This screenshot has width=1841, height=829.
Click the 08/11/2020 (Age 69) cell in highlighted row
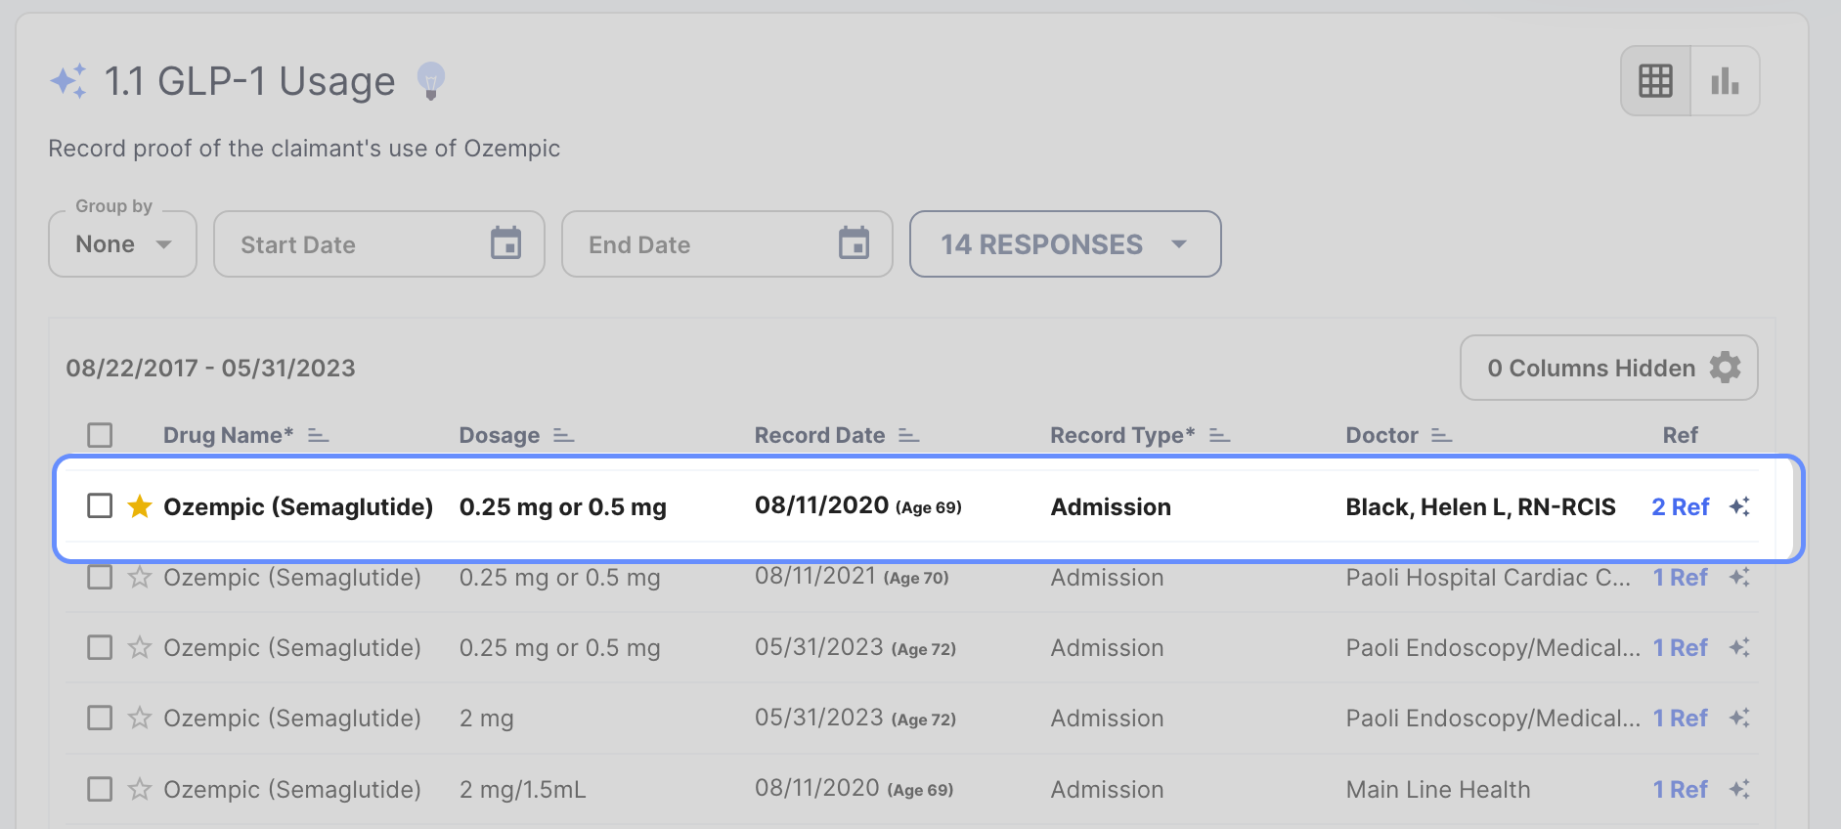(x=858, y=505)
